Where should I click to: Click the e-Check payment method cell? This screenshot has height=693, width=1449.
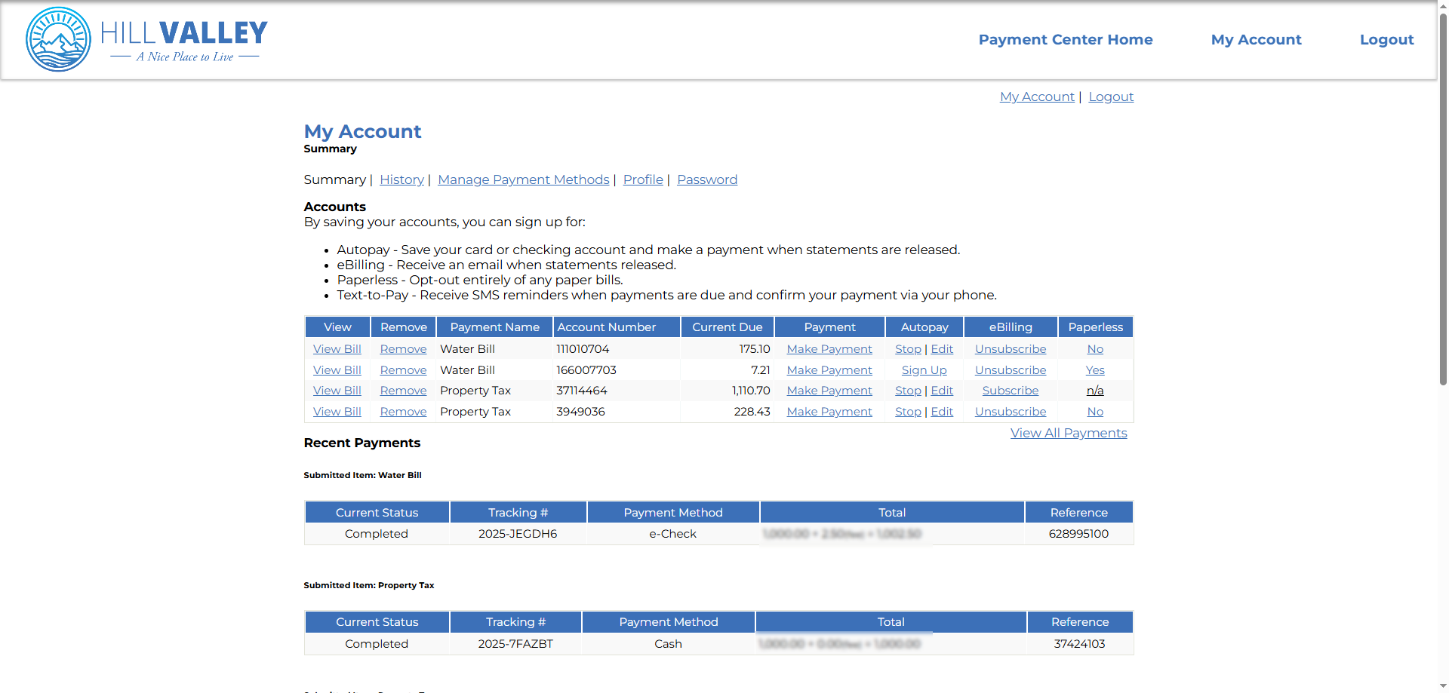click(673, 534)
